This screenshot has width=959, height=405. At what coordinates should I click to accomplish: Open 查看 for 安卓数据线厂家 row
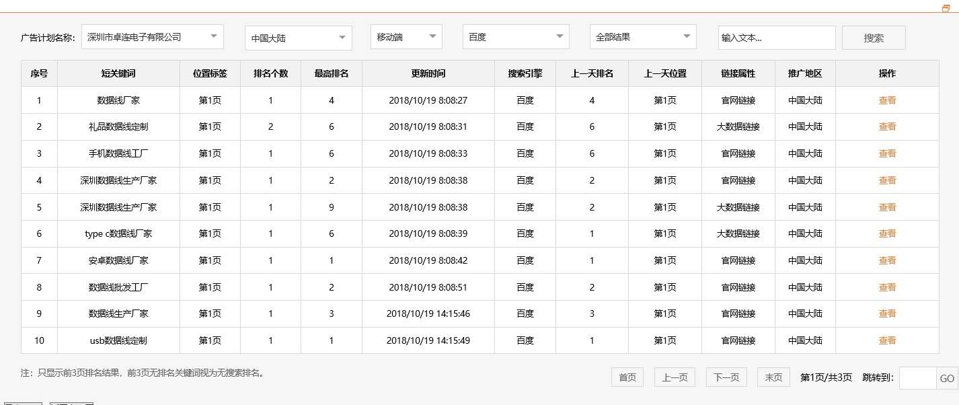tap(887, 260)
